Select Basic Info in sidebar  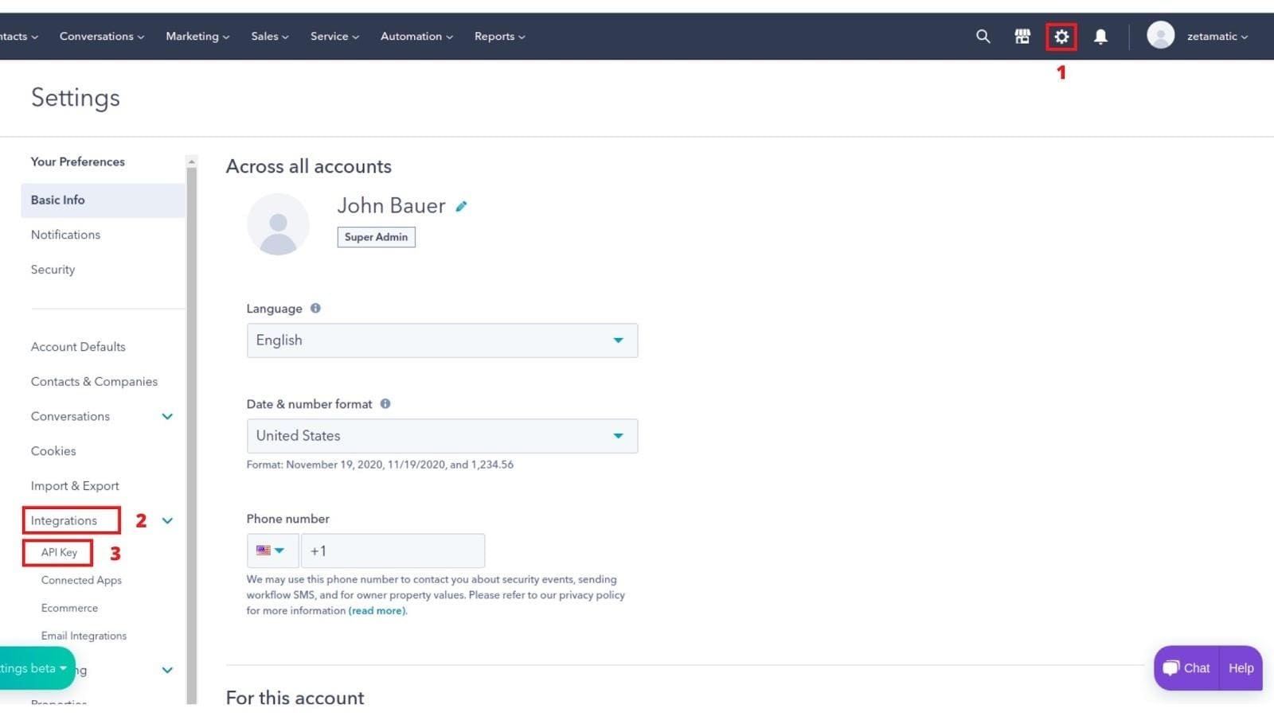click(103, 200)
